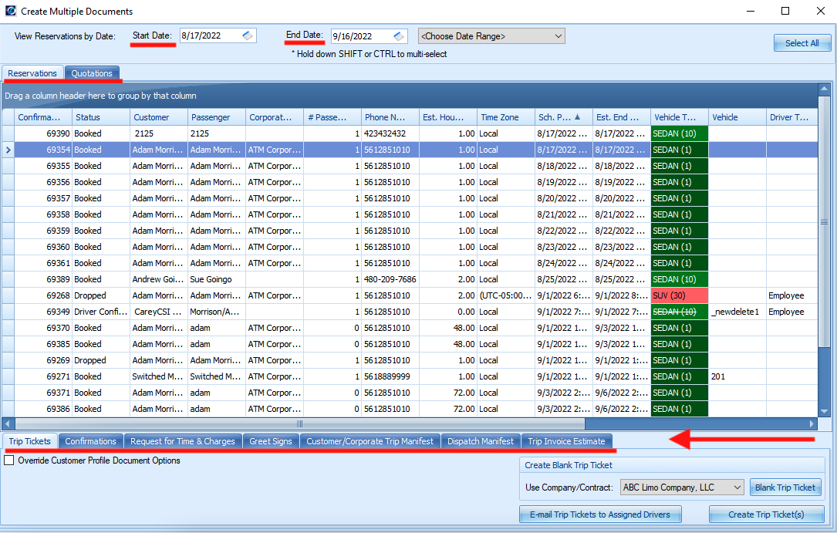Open Trip Invoice Estimate tab

click(566, 441)
